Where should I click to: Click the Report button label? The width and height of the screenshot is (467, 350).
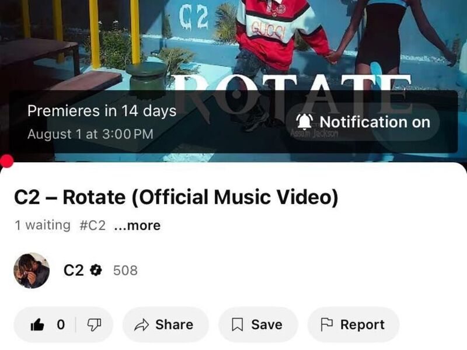(363, 325)
